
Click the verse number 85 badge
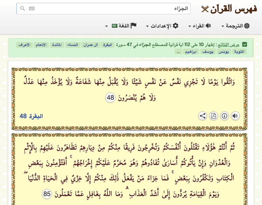coord(47,194)
